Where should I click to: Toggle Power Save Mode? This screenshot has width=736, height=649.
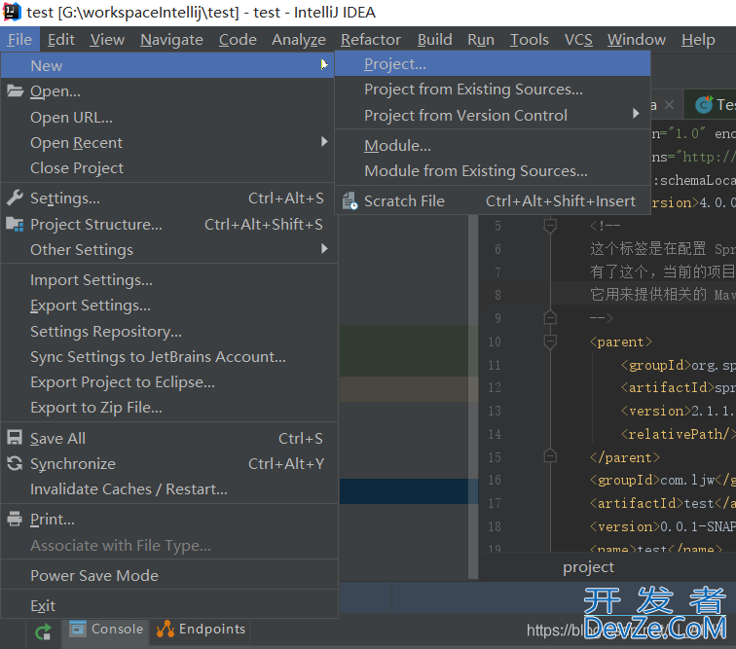(x=93, y=576)
